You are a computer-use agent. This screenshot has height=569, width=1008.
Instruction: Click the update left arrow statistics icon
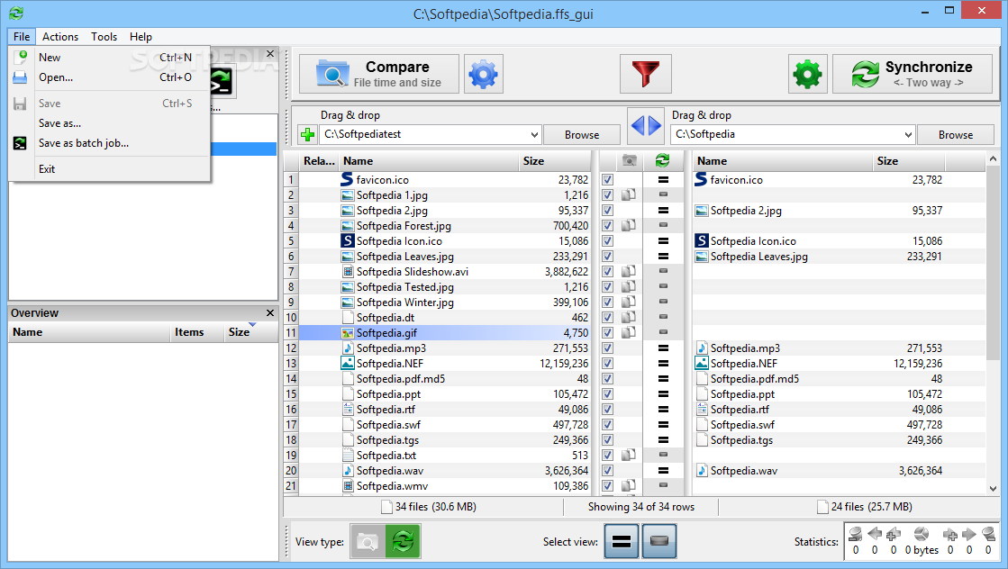pos(875,534)
